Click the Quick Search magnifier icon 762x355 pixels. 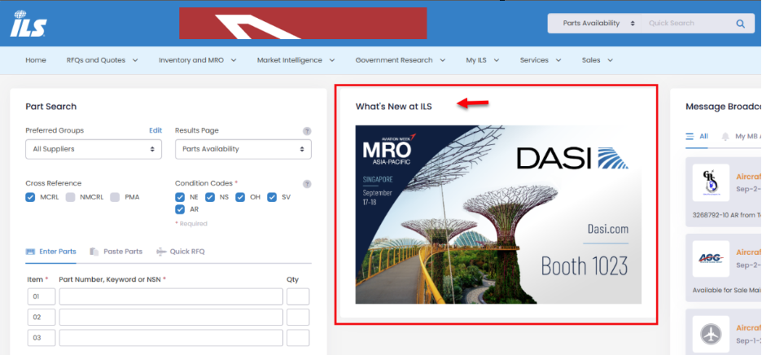[740, 24]
